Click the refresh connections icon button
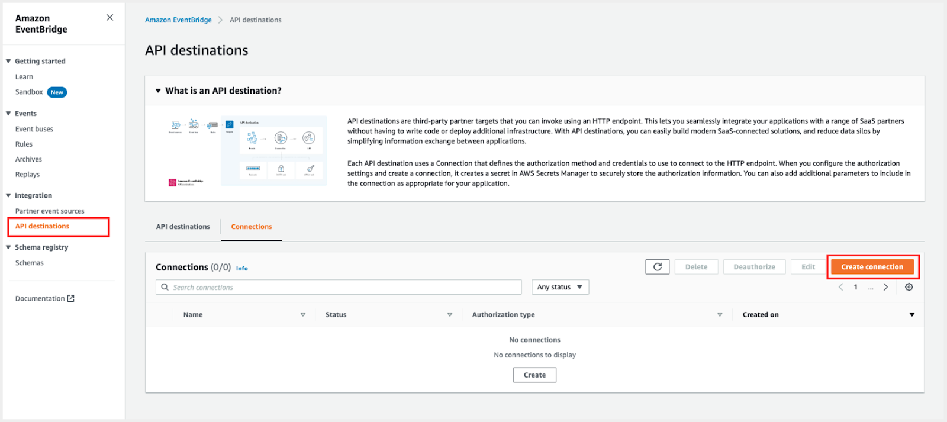Viewport: 947px width, 422px height. click(x=657, y=267)
